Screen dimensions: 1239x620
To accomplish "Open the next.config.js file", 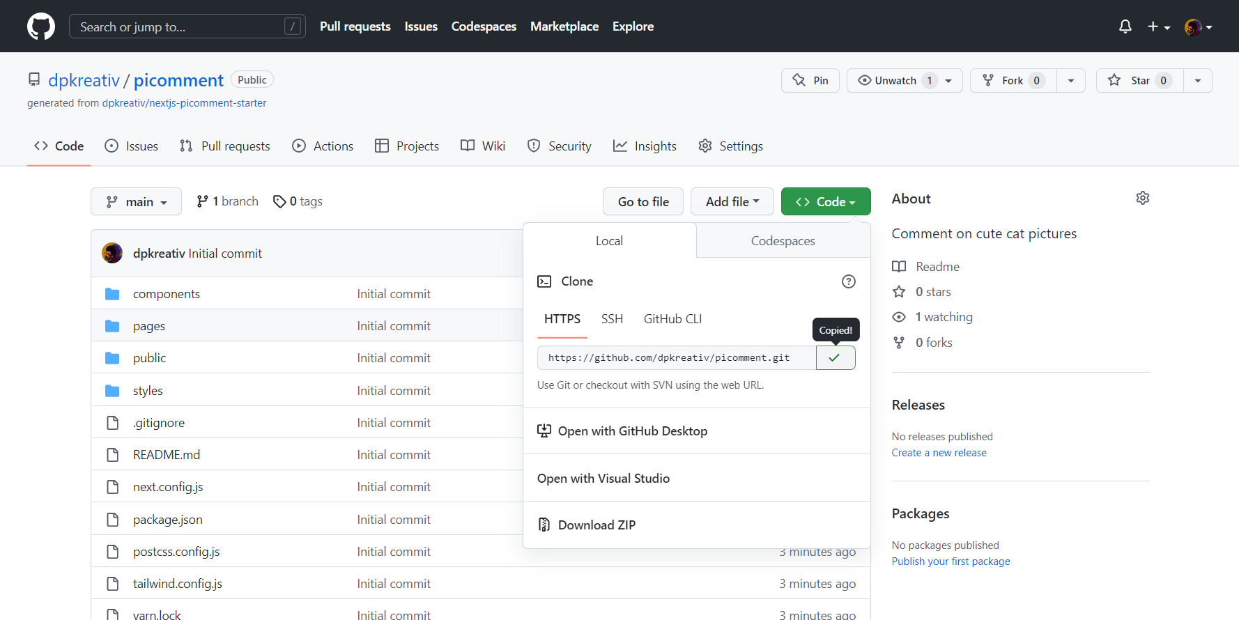I will pyautogui.click(x=168, y=487).
